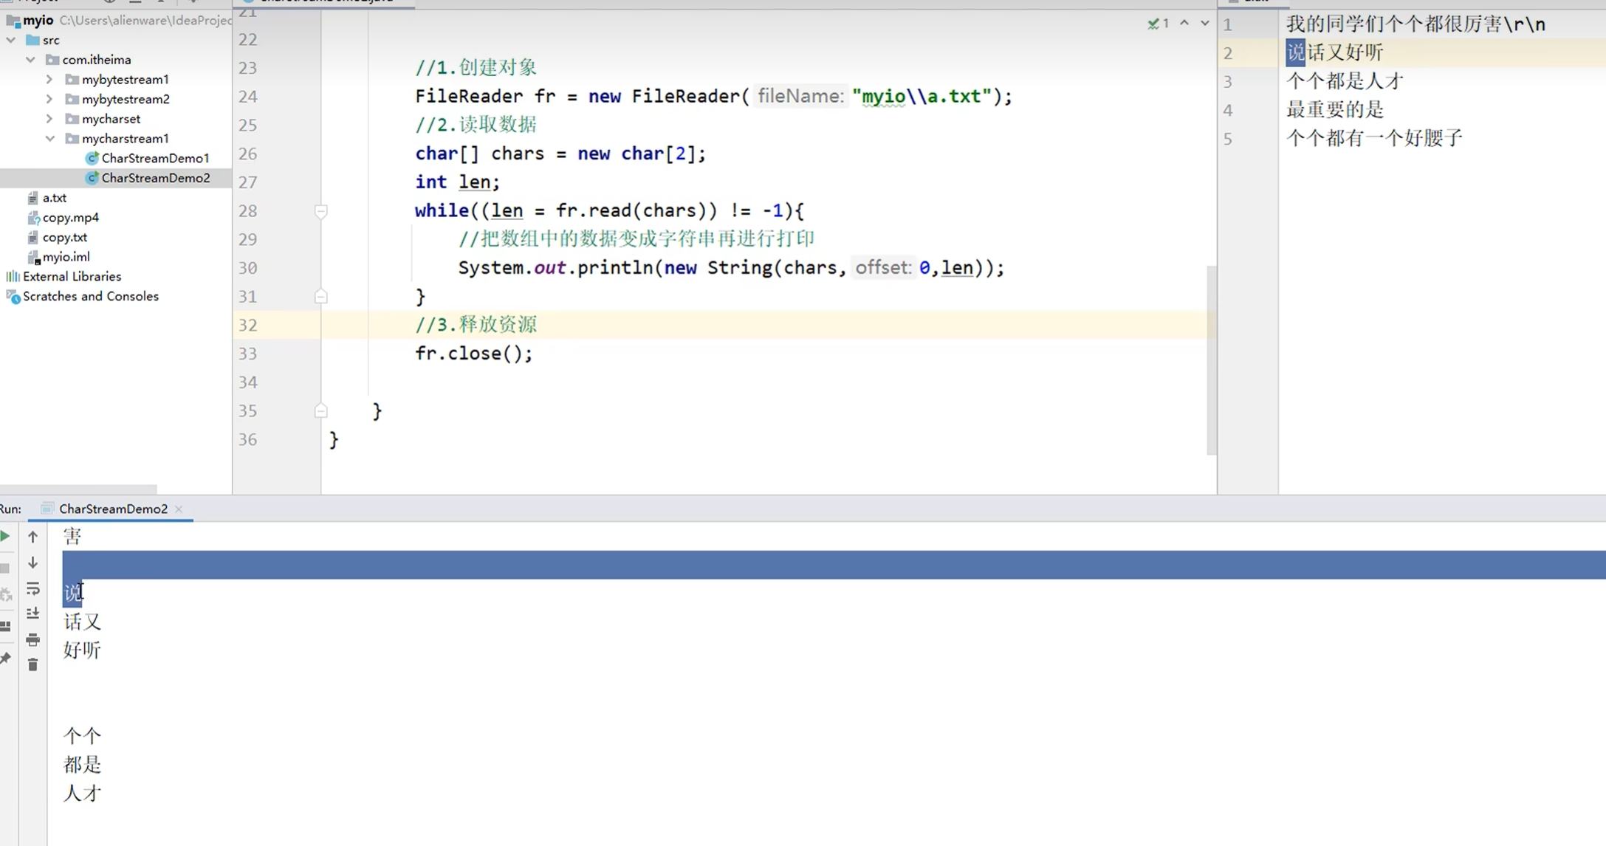The image size is (1606, 846).
Task: Collapse the mycharstream1 package
Action: coord(49,138)
